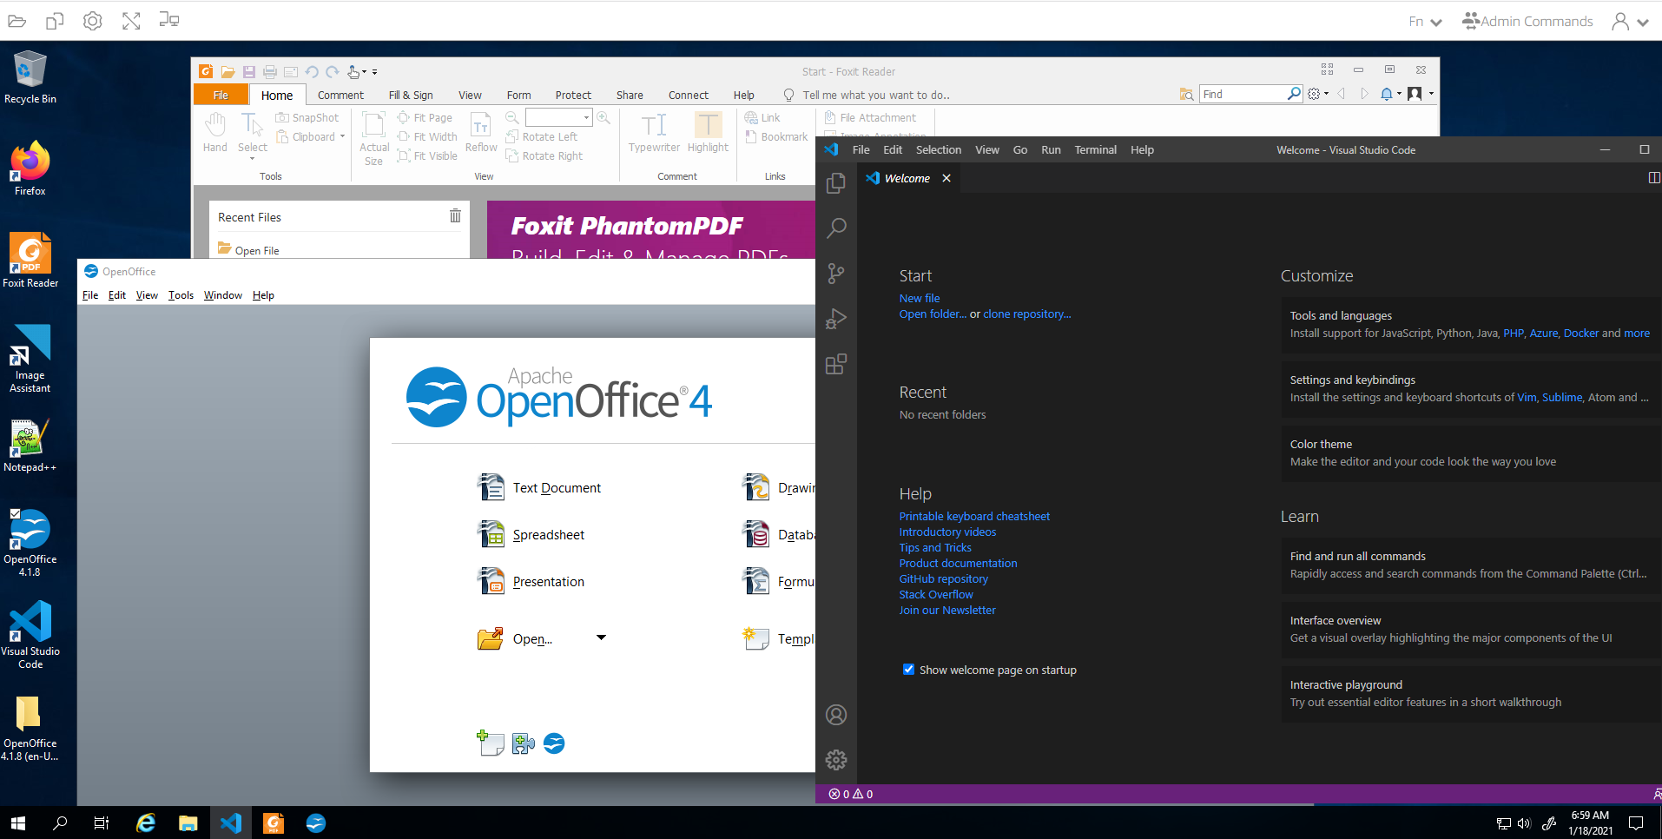
Task: Take a SnapShot in Foxit Reader
Action: coord(307,117)
